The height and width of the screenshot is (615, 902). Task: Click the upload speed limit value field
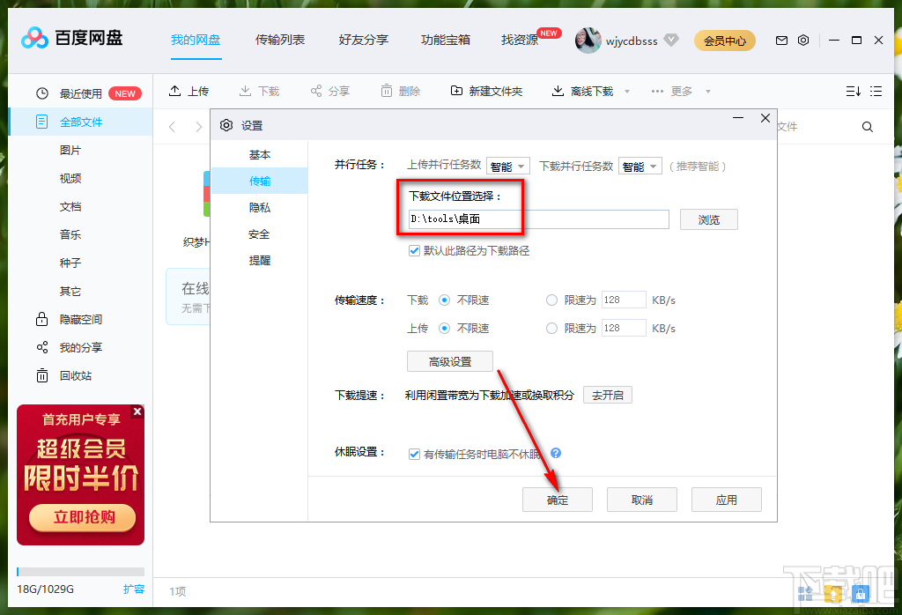(624, 328)
